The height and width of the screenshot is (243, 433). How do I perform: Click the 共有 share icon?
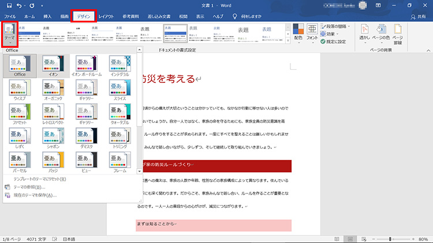click(x=416, y=17)
